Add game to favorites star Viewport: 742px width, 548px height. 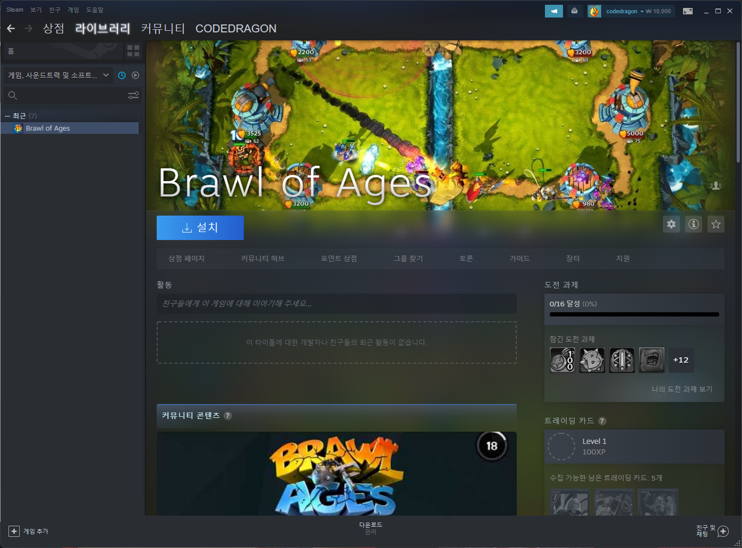tap(716, 224)
